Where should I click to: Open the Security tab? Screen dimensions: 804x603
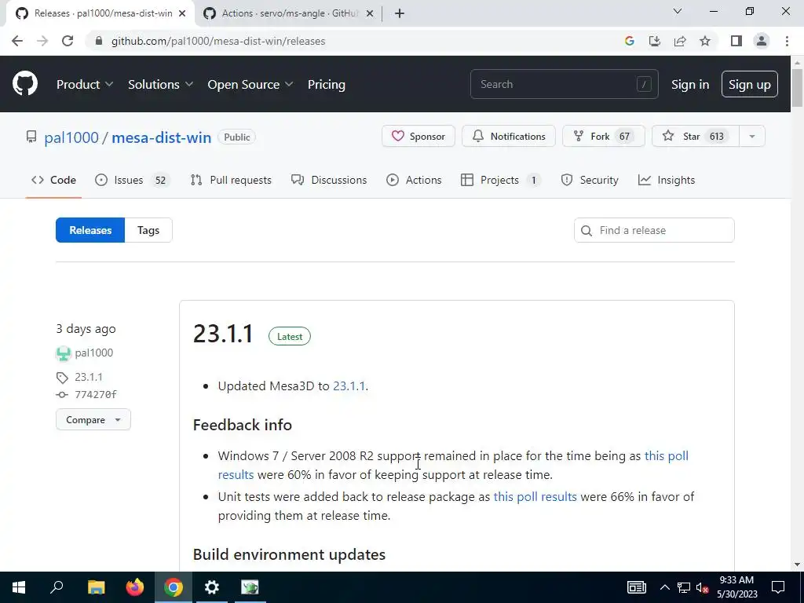point(590,180)
